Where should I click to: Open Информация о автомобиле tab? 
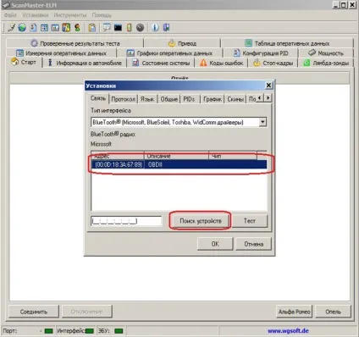coord(85,63)
